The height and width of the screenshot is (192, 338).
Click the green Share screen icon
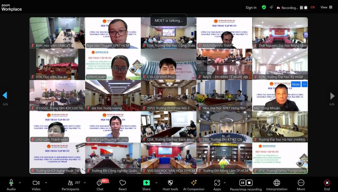click(x=146, y=183)
